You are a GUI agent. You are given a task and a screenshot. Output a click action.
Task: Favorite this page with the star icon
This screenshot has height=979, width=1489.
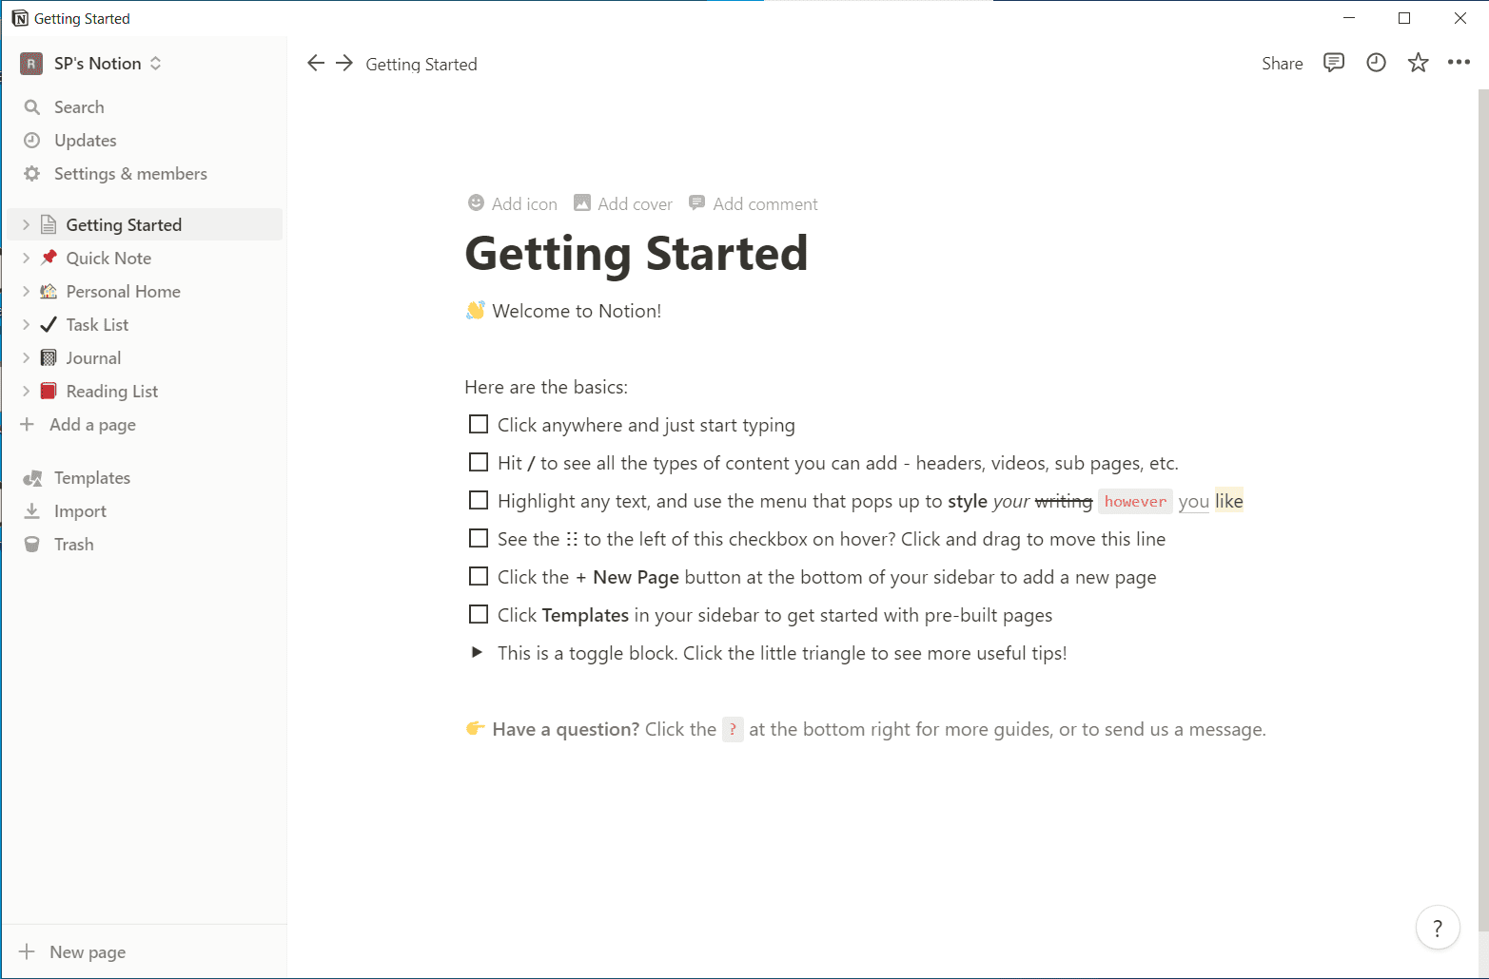(x=1418, y=63)
